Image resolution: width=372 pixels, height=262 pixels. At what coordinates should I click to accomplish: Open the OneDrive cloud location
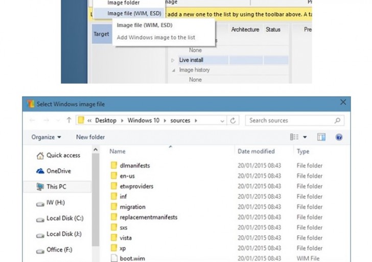pyautogui.click(x=58, y=171)
